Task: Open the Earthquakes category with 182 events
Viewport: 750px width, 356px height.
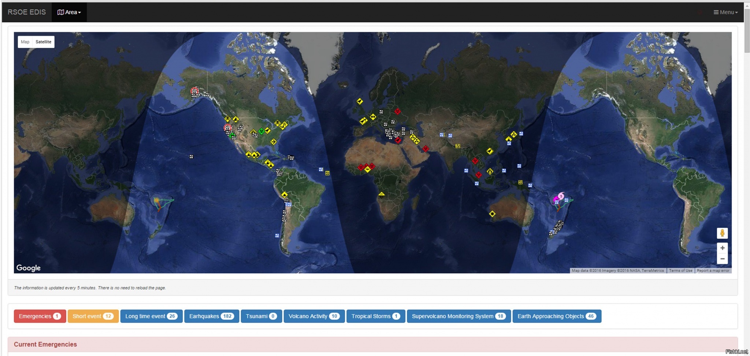Action: point(211,316)
